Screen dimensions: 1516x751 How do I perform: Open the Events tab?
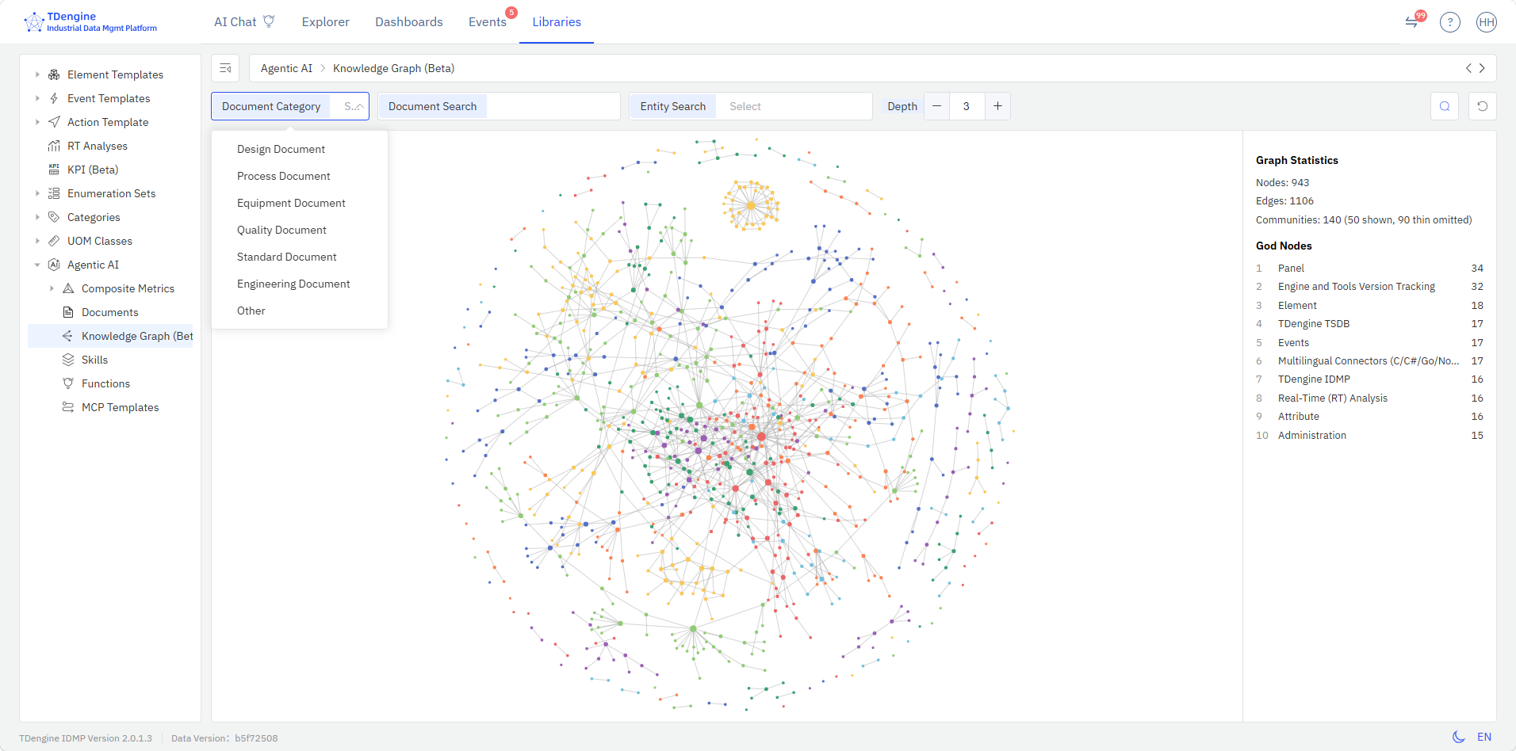tap(487, 21)
